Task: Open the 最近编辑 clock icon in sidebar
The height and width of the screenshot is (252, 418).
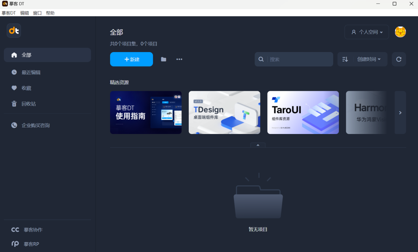Action: coord(14,72)
